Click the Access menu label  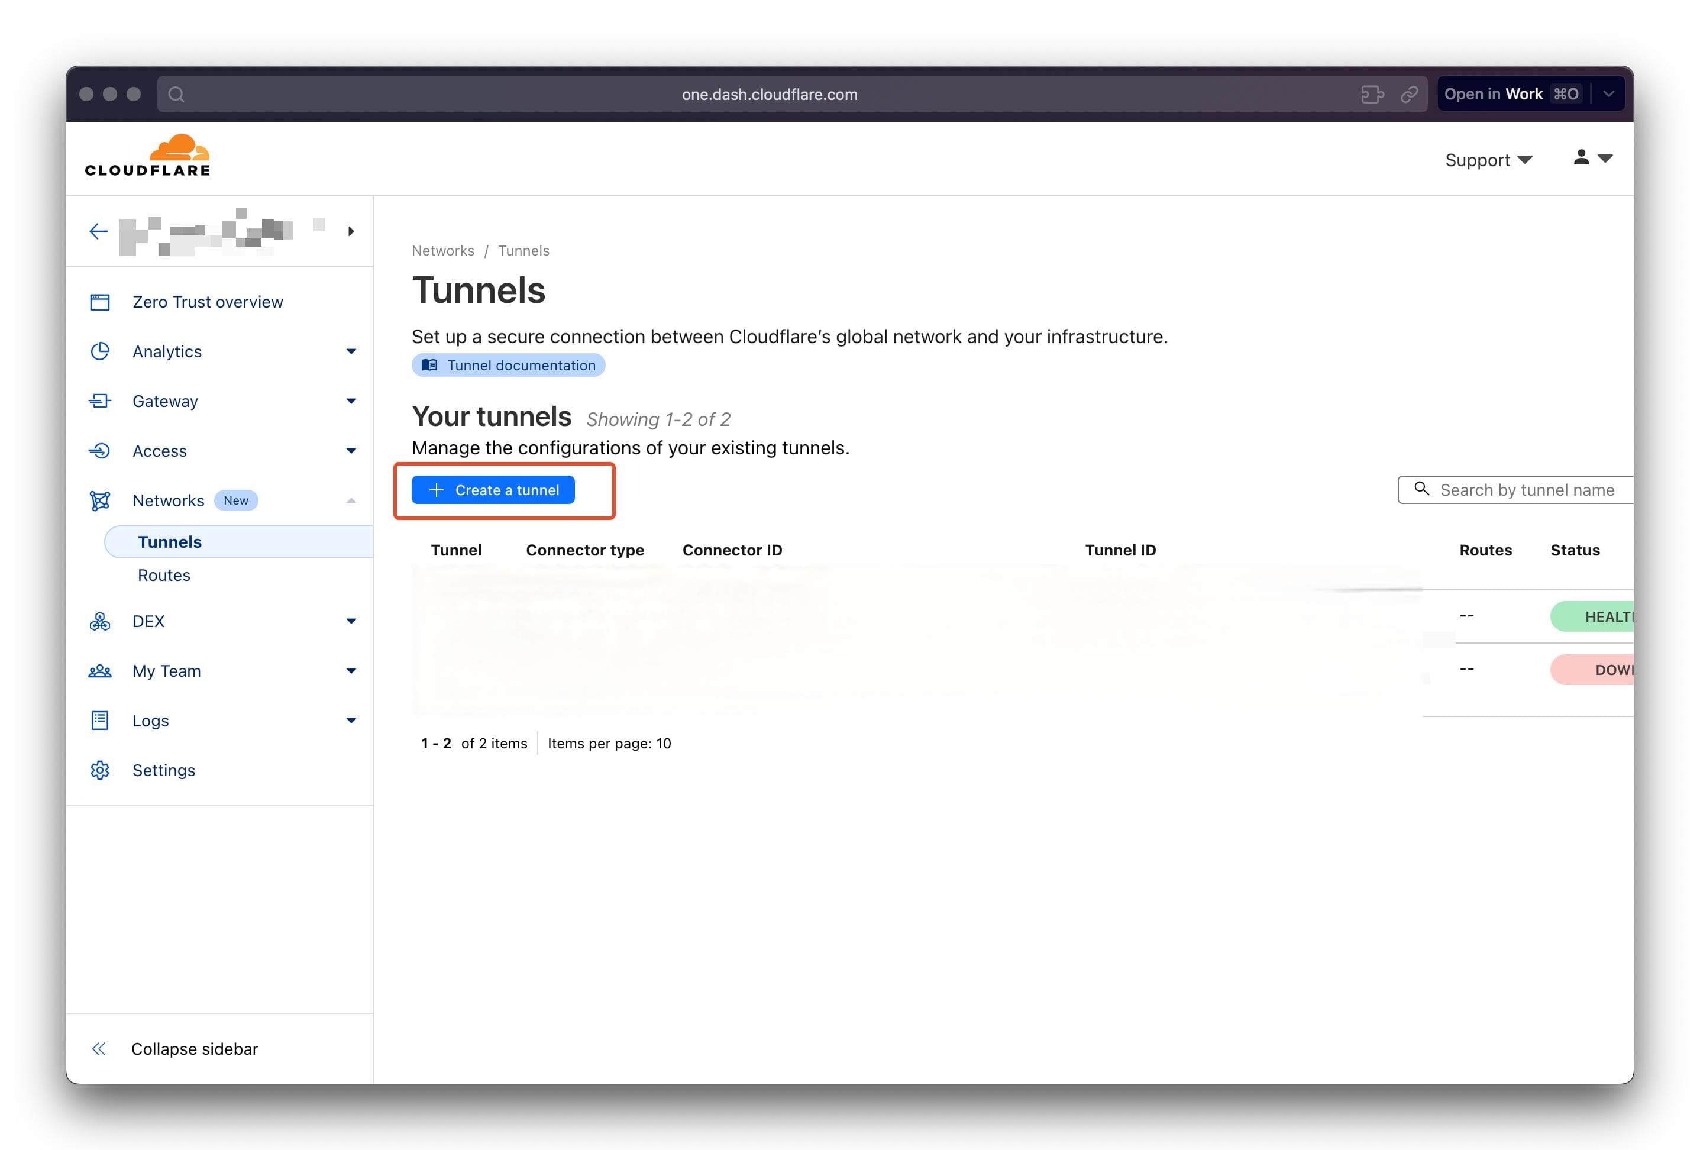click(160, 451)
